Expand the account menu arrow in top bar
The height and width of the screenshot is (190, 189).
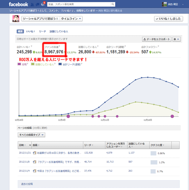[x=183, y=4]
